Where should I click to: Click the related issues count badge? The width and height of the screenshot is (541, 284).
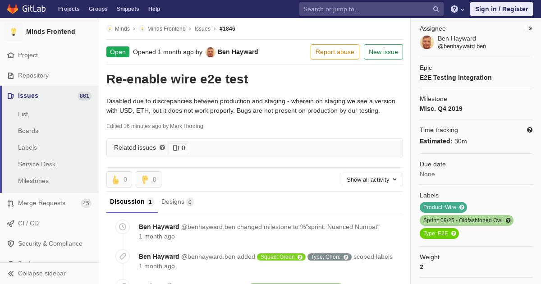tap(179, 148)
